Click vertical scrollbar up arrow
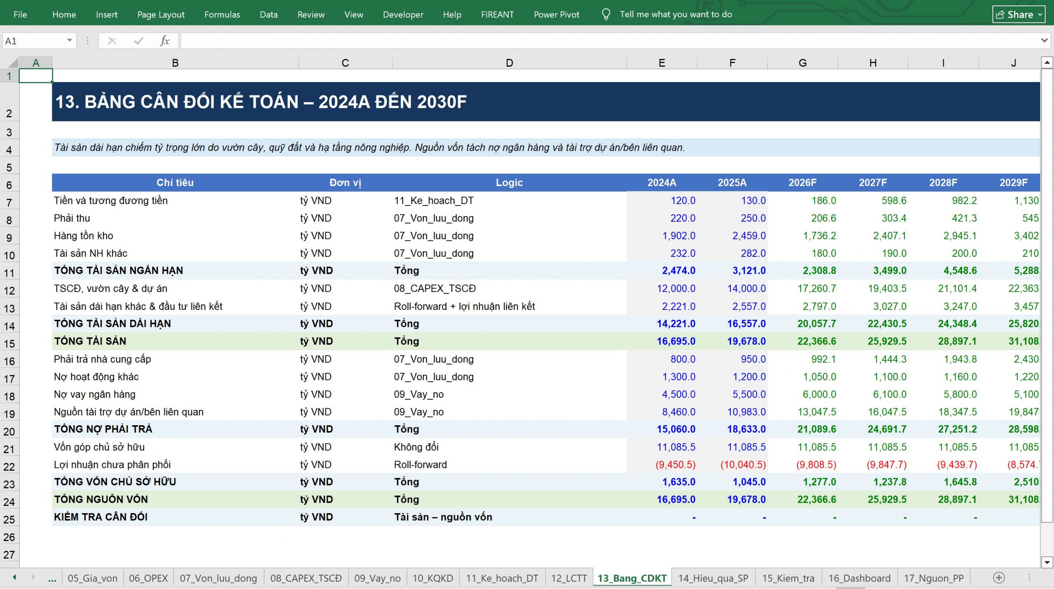Viewport: 1054px width, 589px height. 1047,63
